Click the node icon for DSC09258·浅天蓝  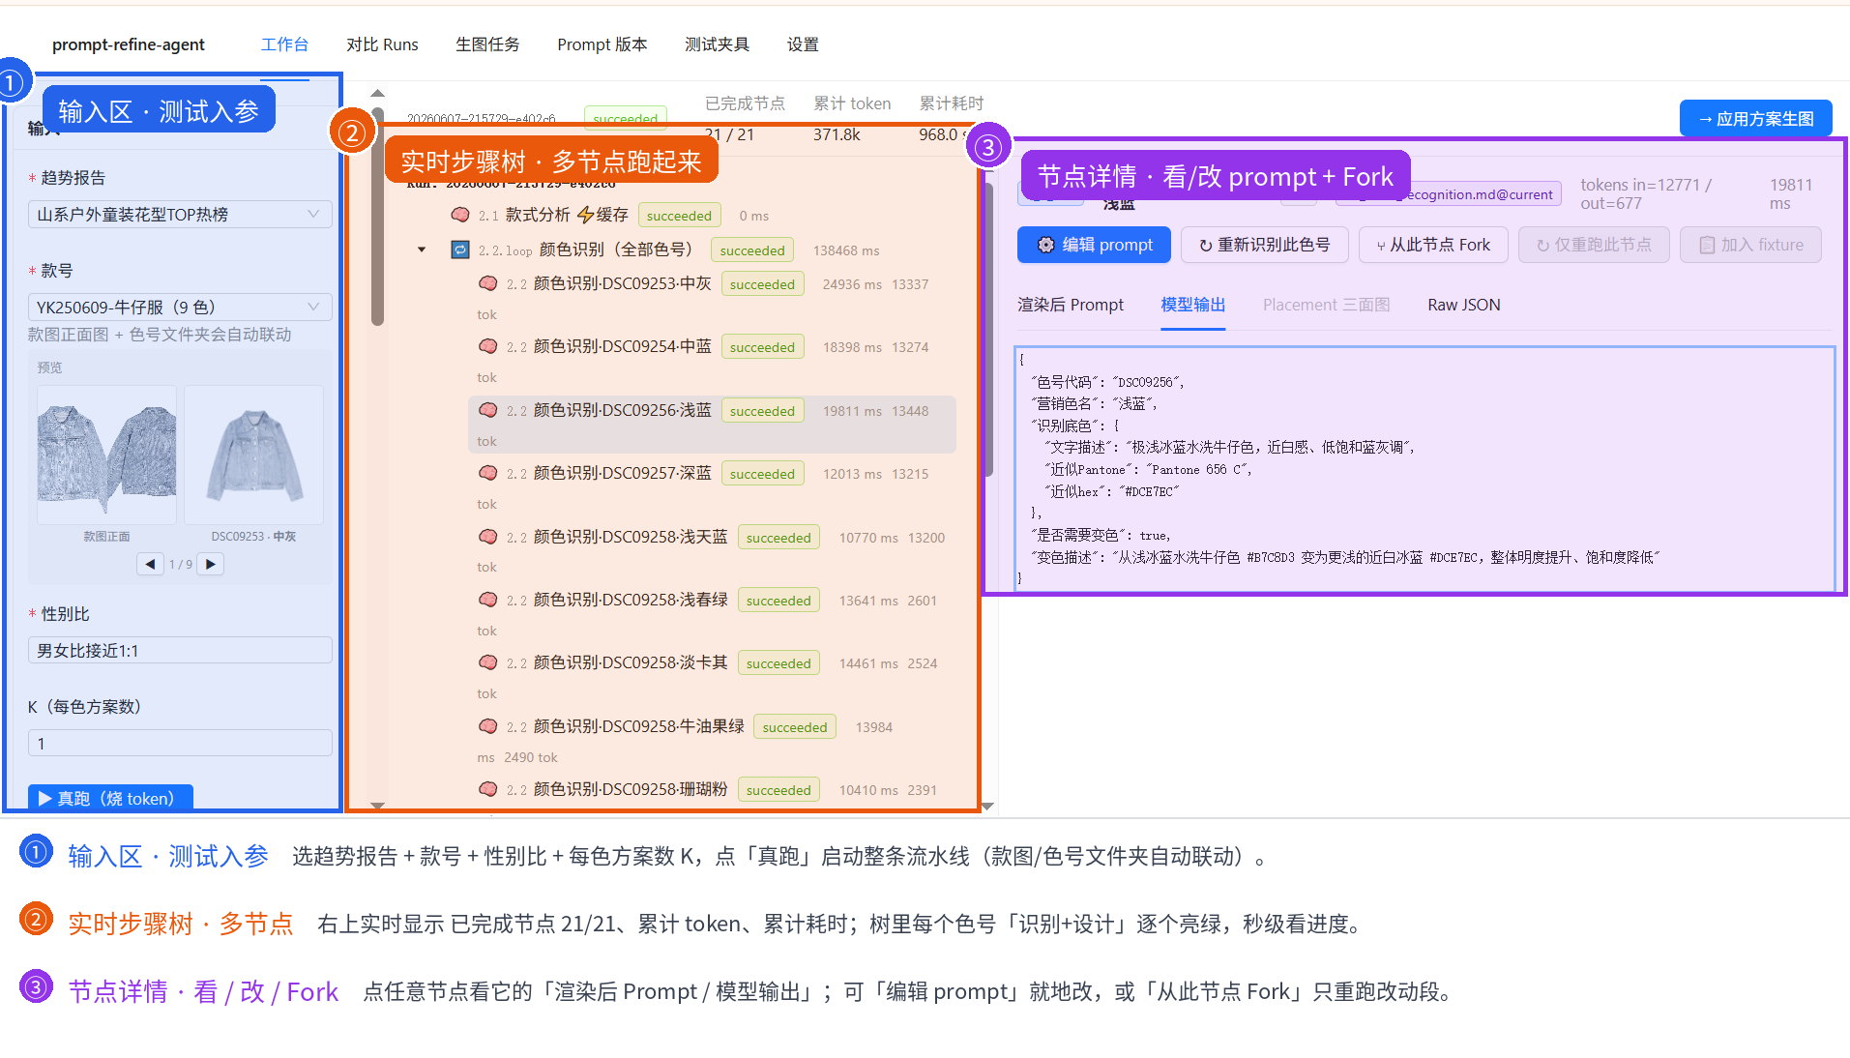[488, 538]
